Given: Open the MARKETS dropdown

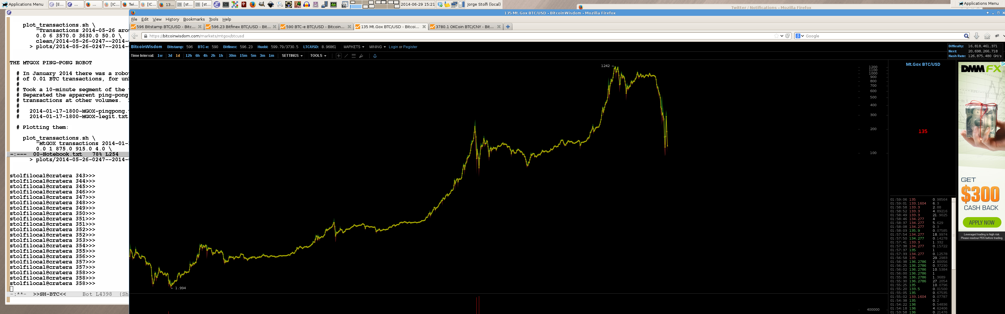Looking at the screenshot, I should click(354, 47).
